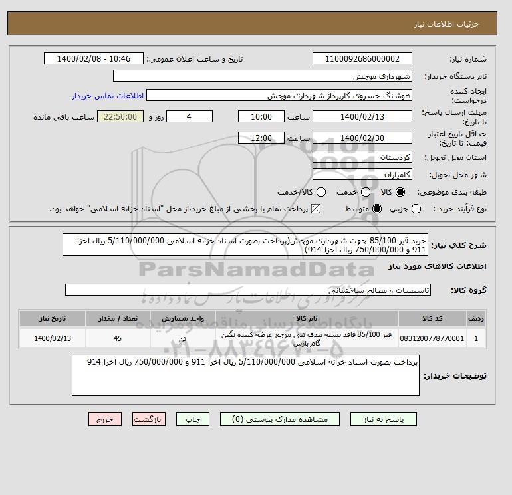512x495 pixels.
Task: Select the متوسط purchase type radio
Action: click(x=377, y=209)
